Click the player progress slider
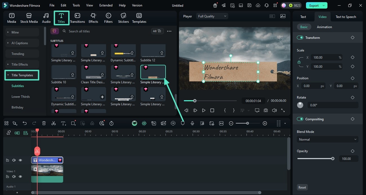 [210, 101]
